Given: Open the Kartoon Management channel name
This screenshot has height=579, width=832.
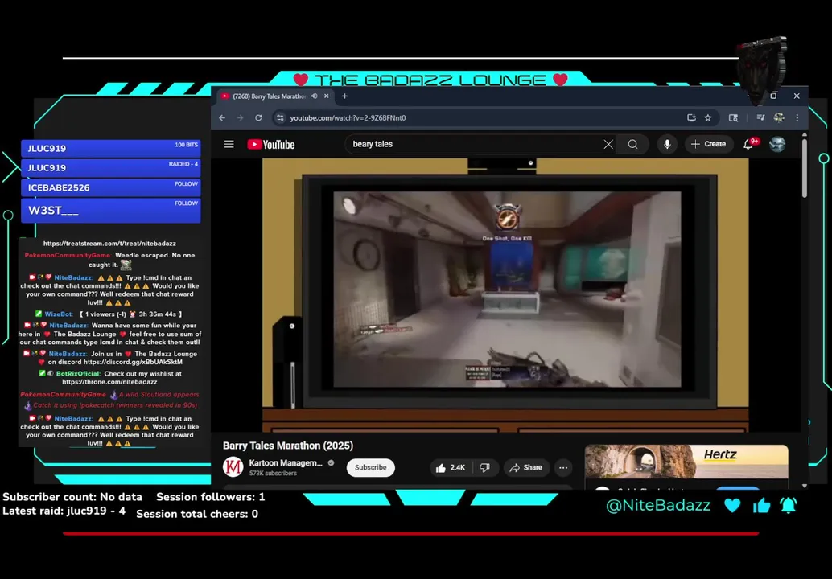Looking at the screenshot, I should click(286, 463).
